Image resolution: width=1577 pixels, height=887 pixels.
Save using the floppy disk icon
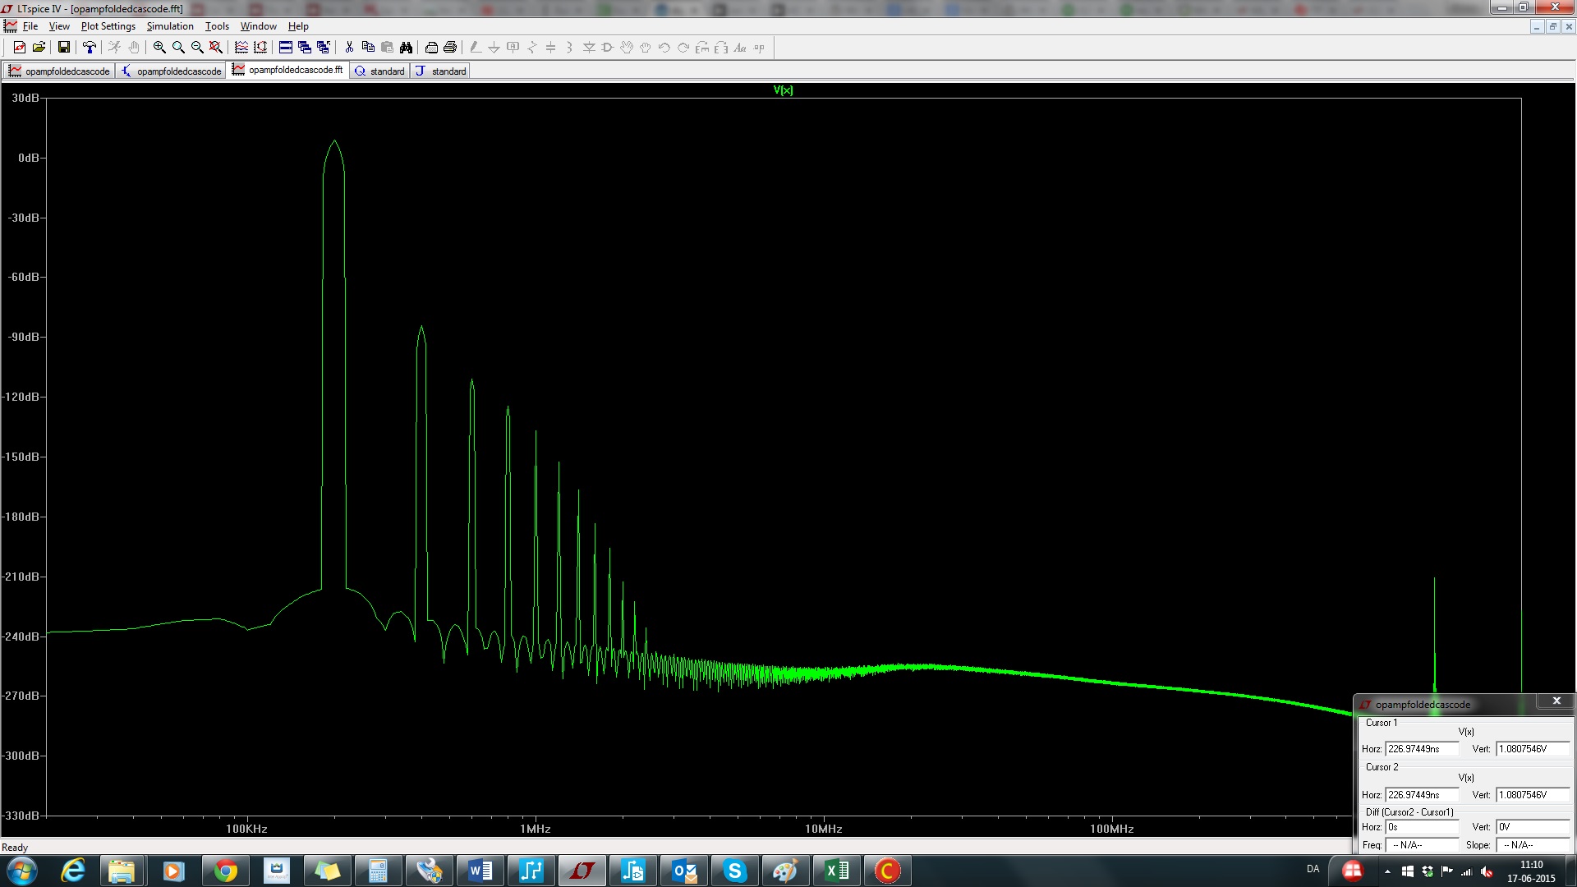[63, 48]
